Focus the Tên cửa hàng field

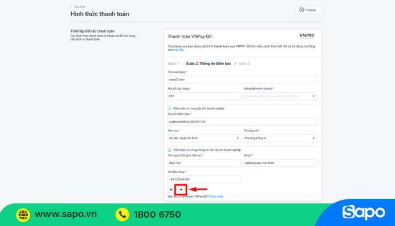[242, 80]
